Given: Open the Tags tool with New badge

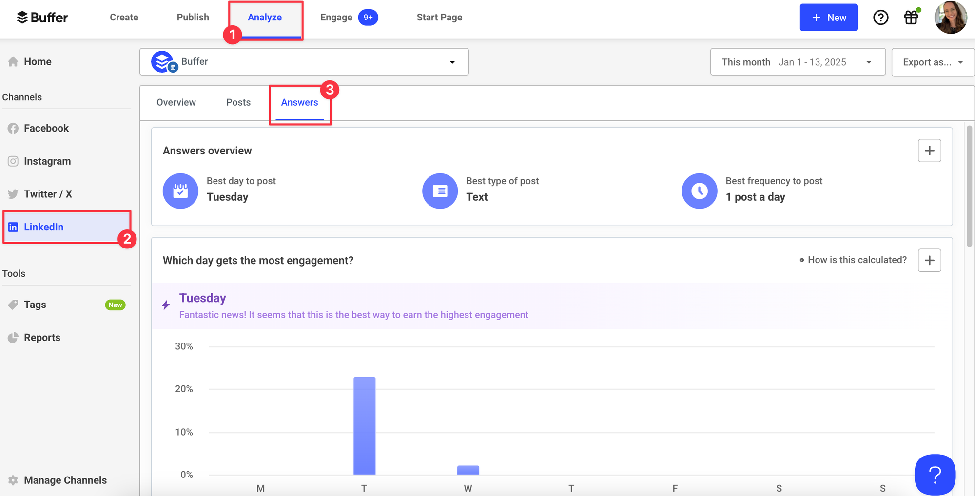Looking at the screenshot, I should coord(35,304).
